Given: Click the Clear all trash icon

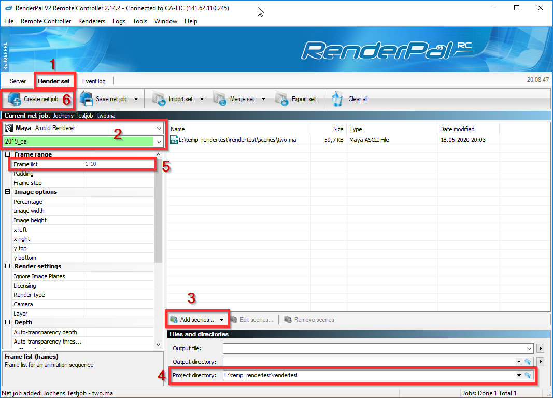Looking at the screenshot, I should point(338,99).
